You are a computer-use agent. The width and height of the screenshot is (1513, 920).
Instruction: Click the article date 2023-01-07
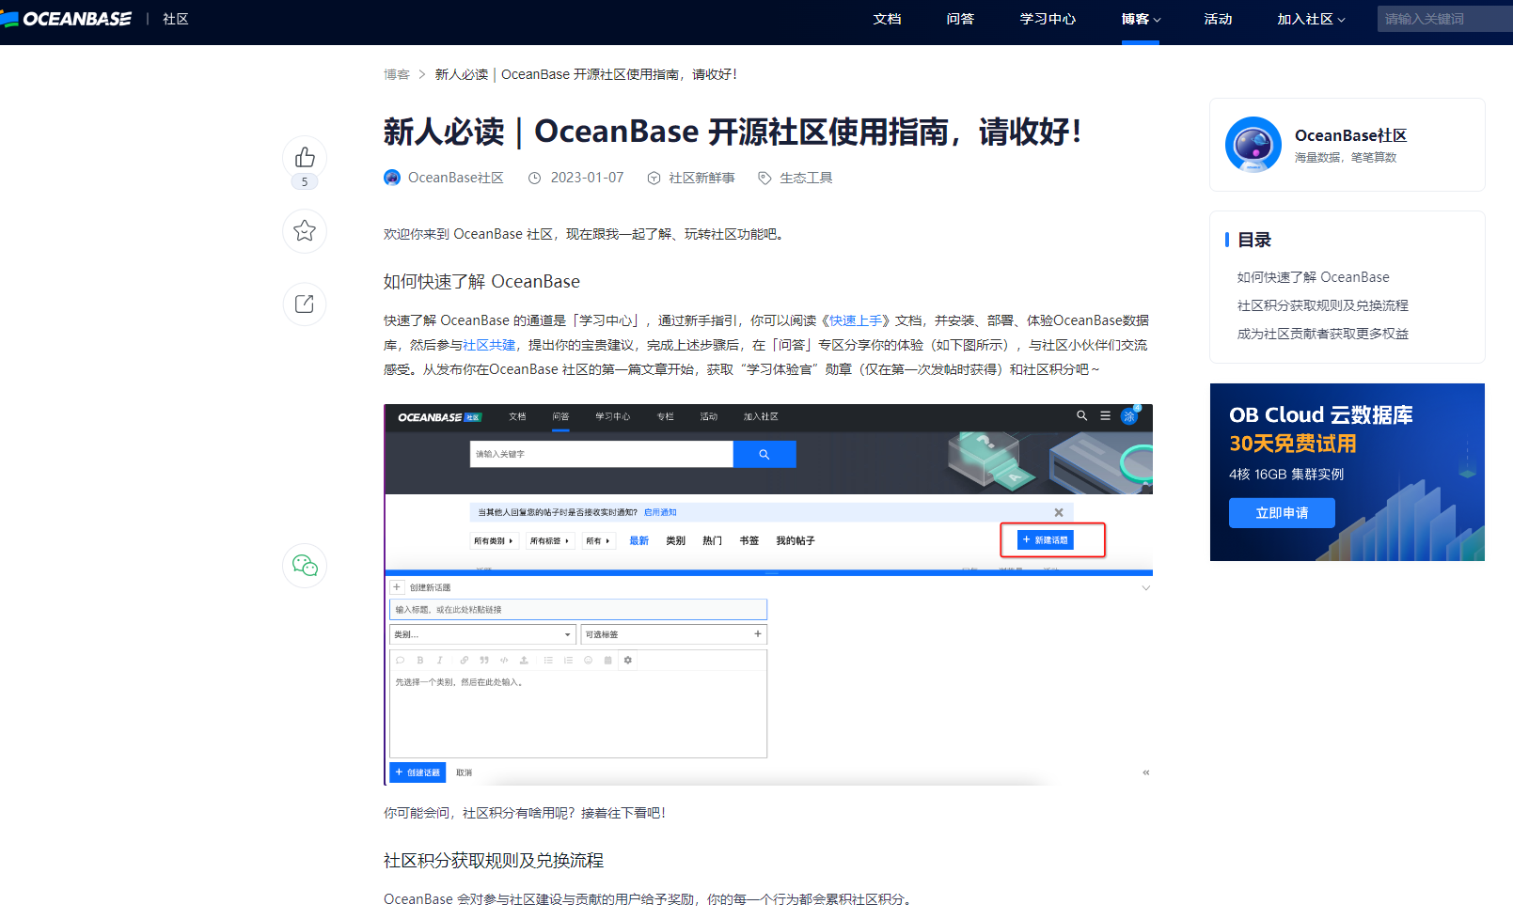[x=587, y=178]
